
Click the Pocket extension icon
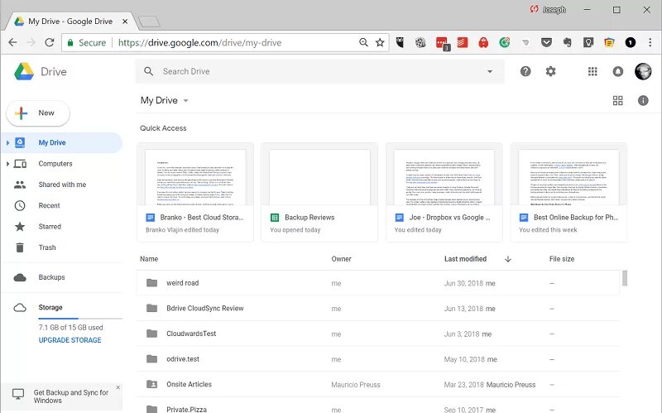tap(546, 43)
